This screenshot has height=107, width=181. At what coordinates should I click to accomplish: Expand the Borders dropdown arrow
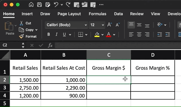pos(86,35)
